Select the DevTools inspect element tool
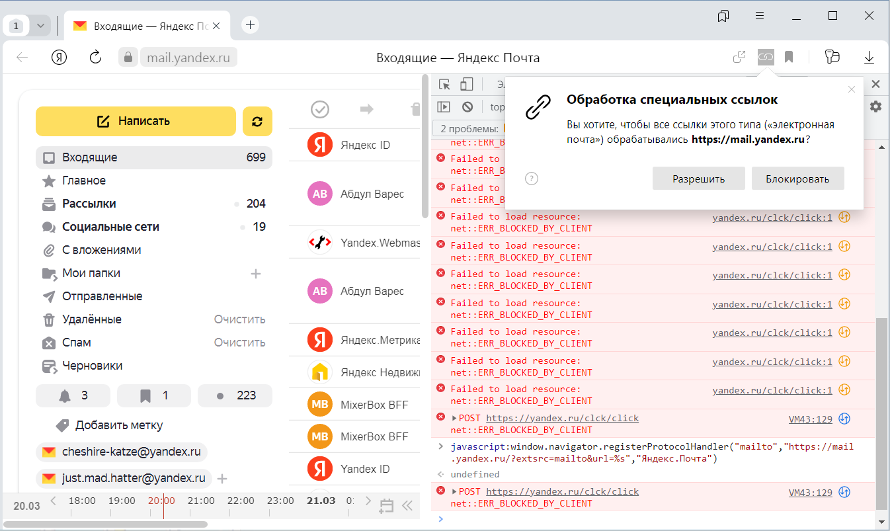Viewport: 890px width, 531px height. (x=444, y=84)
